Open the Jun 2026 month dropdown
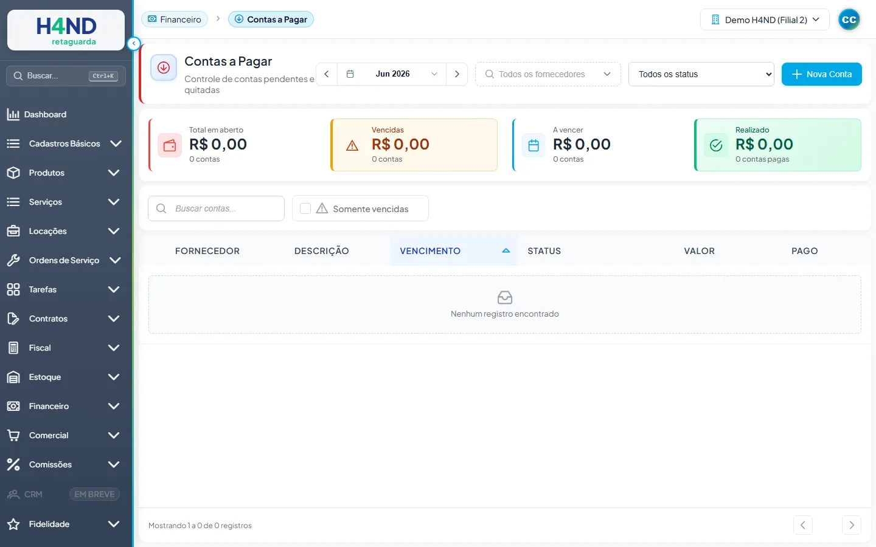This screenshot has height=547, width=876. click(392, 74)
